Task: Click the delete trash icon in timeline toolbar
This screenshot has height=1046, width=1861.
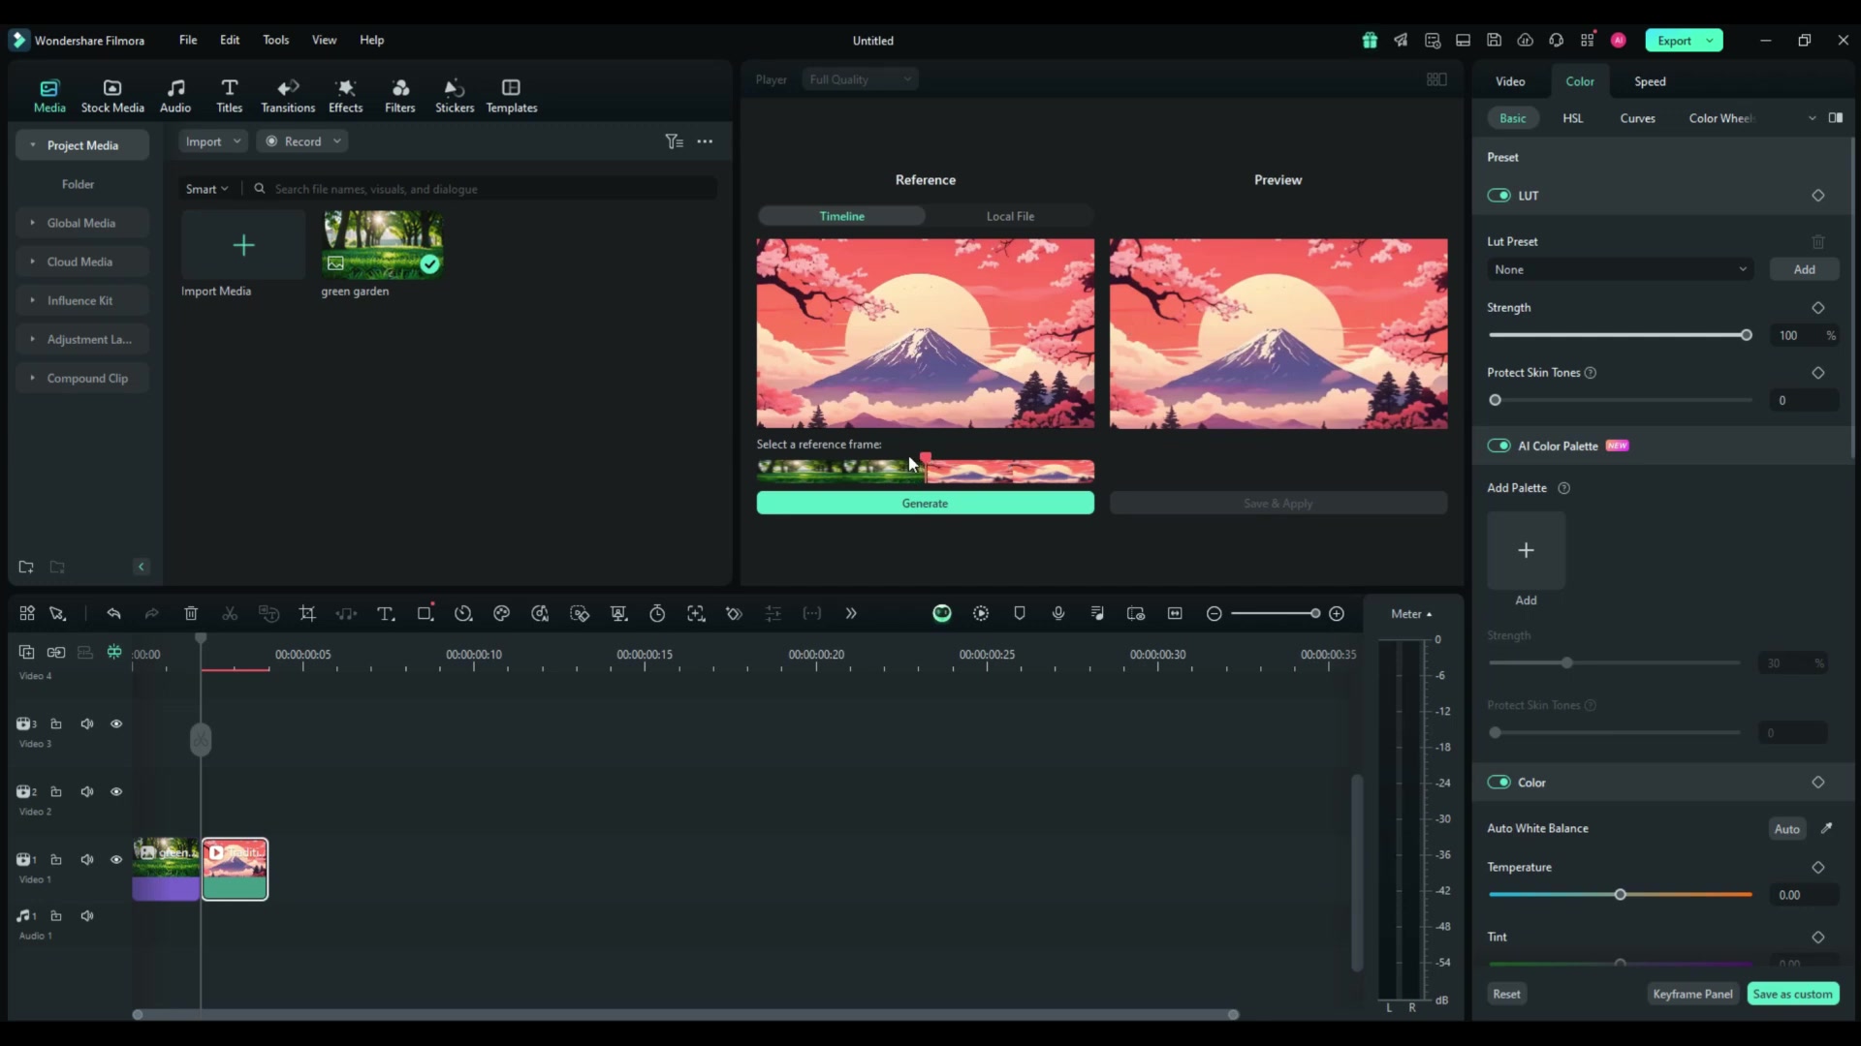Action: coord(191,613)
